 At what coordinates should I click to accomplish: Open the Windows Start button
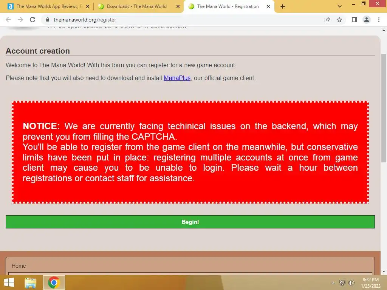[9, 282]
